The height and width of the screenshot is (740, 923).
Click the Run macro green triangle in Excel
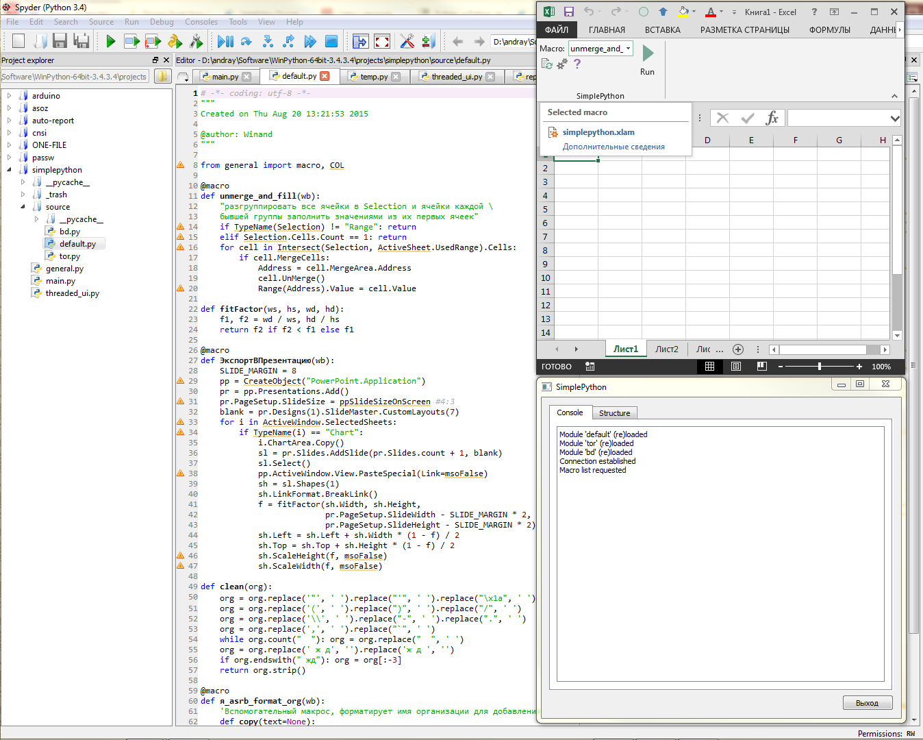click(x=648, y=53)
